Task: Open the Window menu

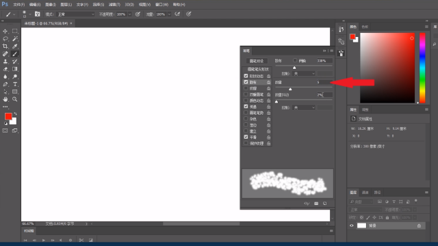Action: click(162, 5)
